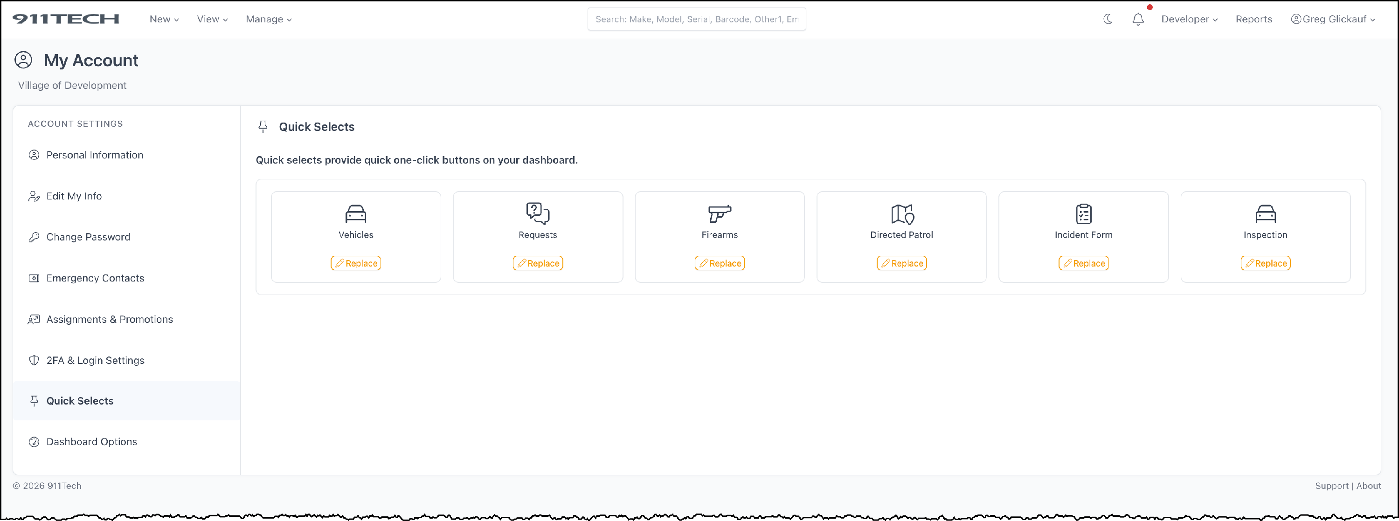Click the Directed Patrol map icon
Image resolution: width=1399 pixels, height=521 pixels.
[x=901, y=214]
